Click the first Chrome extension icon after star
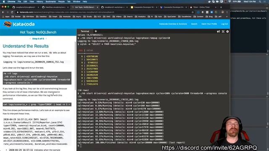This screenshot has width=269, height=151. [198, 12]
